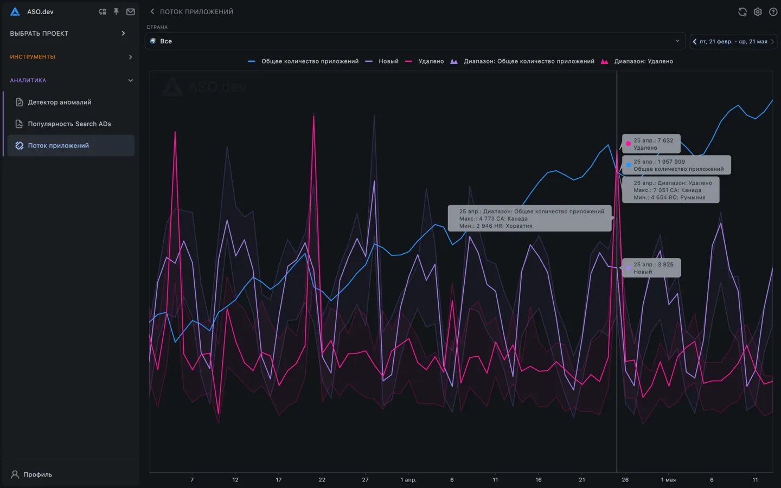Open Детектор аномалий page
Image resolution: width=781 pixels, height=488 pixels.
pos(60,102)
